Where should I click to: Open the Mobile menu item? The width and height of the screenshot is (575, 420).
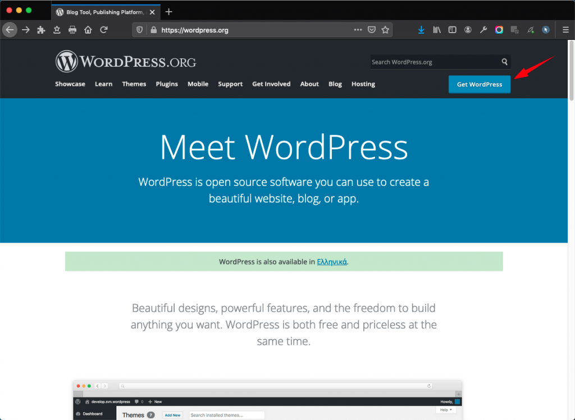point(198,84)
